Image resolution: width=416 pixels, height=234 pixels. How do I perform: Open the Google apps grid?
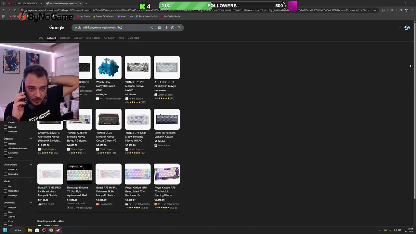(x=400, y=28)
